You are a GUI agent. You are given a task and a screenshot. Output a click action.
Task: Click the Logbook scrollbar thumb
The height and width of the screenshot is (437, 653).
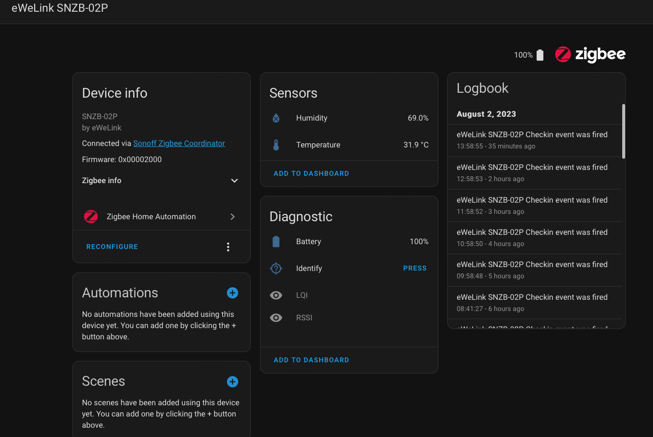click(x=624, y=131)
